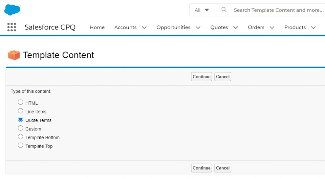The image size is (325, 179).
Task: Click the orange Template Content block icon
Action: (x=14, y=55)
